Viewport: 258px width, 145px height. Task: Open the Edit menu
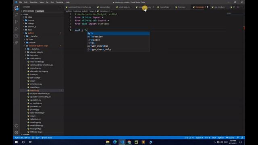pyautogui.click(x=26, y=2)
